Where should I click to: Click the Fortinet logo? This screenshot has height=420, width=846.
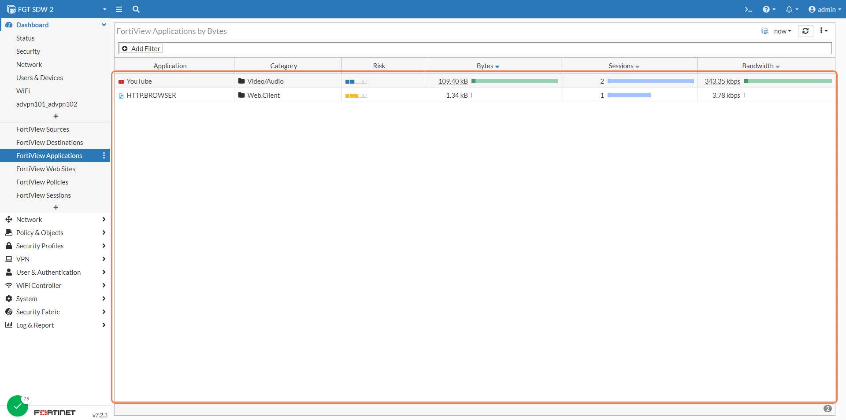pyautogui.click(x=55, y=413)
